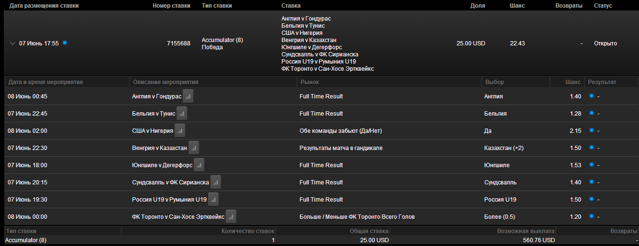Sort by Дата размещения ставки column header

[x=44, y=6]
